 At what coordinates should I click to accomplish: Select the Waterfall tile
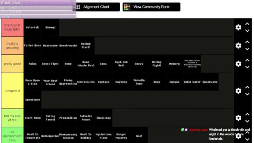pos(33,27)
